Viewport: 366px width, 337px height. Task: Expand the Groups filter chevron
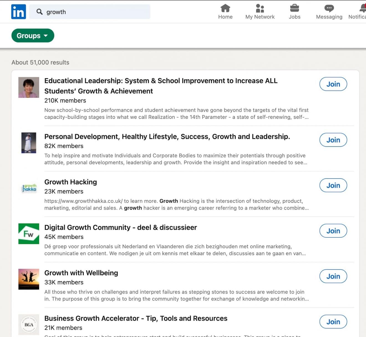pyautogui.click(x=46, y=36)
